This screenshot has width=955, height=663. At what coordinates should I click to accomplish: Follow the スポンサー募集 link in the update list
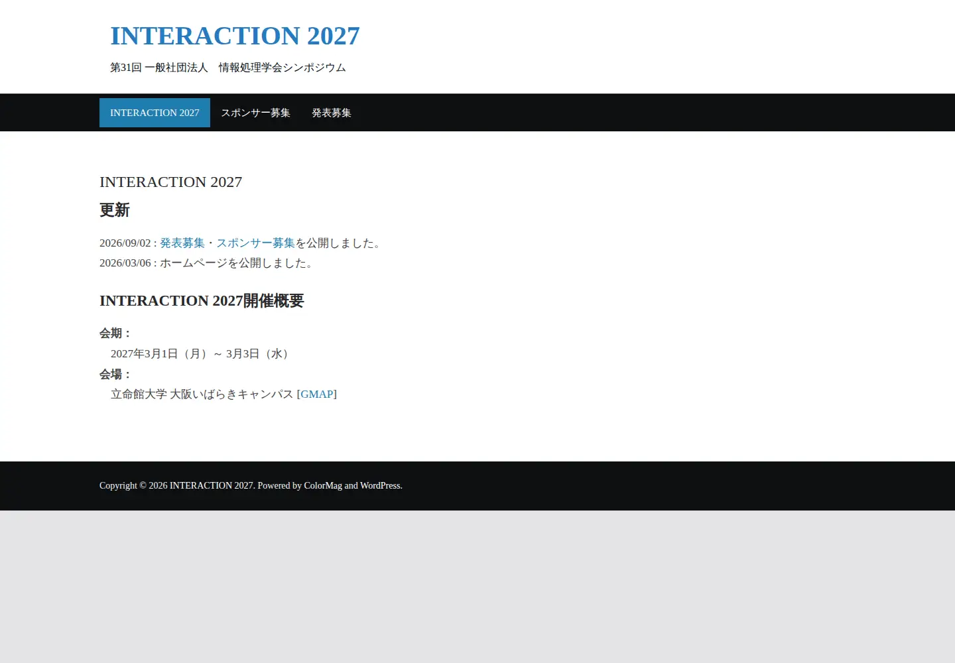(x=255, y=243)
